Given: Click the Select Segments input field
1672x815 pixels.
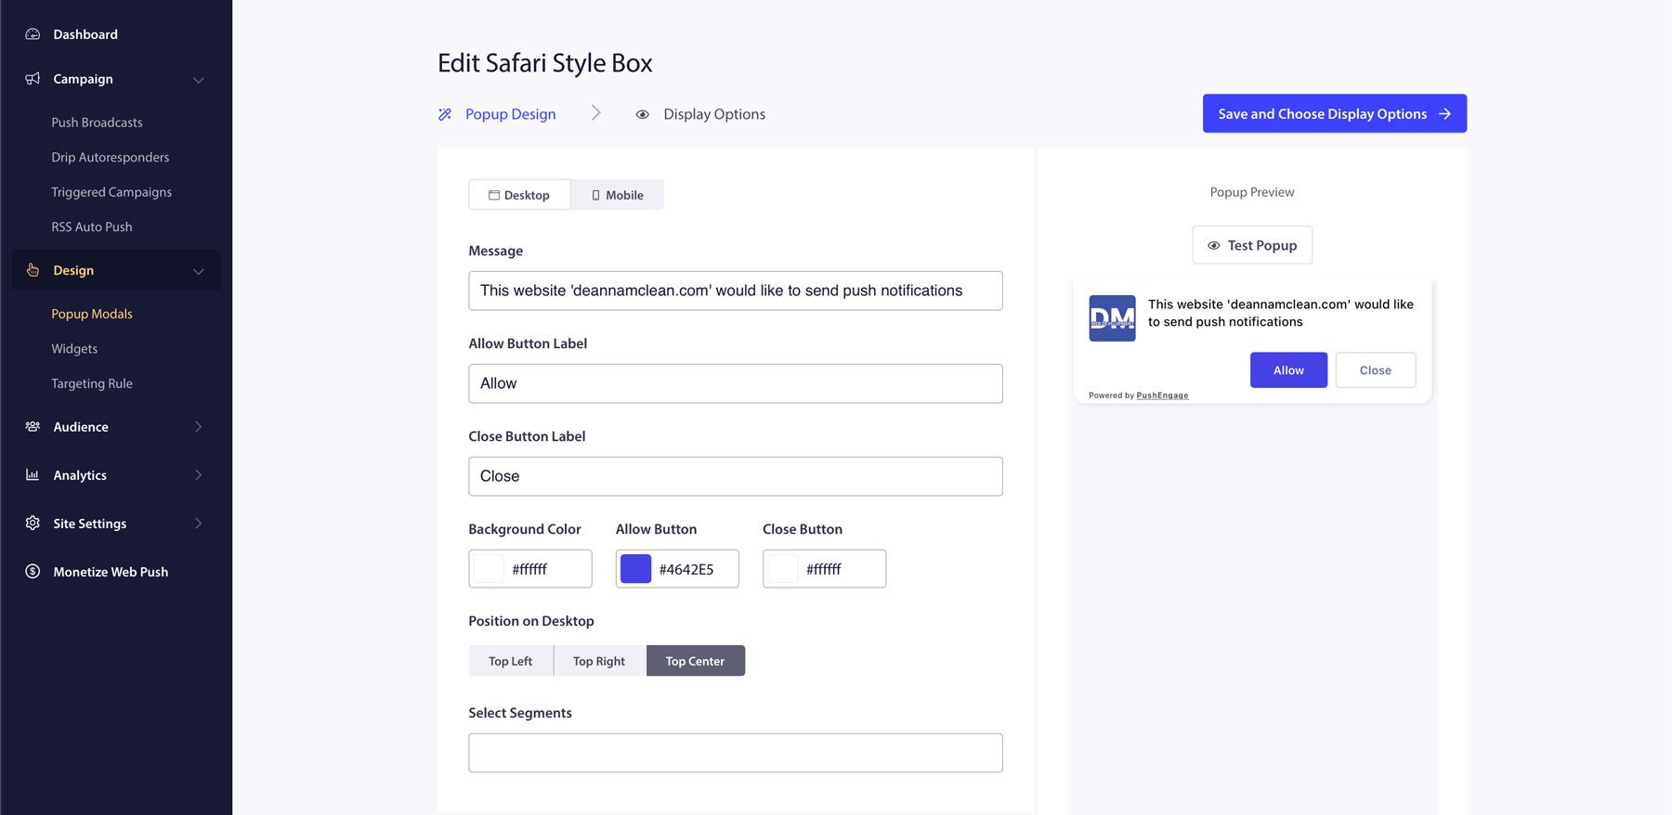Looking at the screenshot, I should click(x=735, y=753).
